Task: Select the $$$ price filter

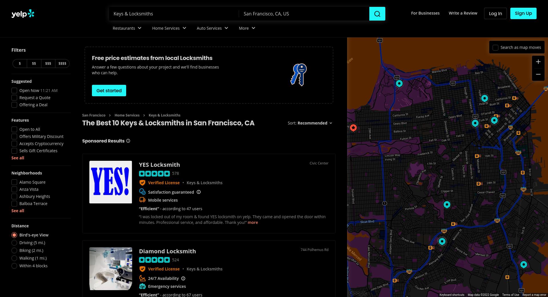Action: click(x=48, y=63)
